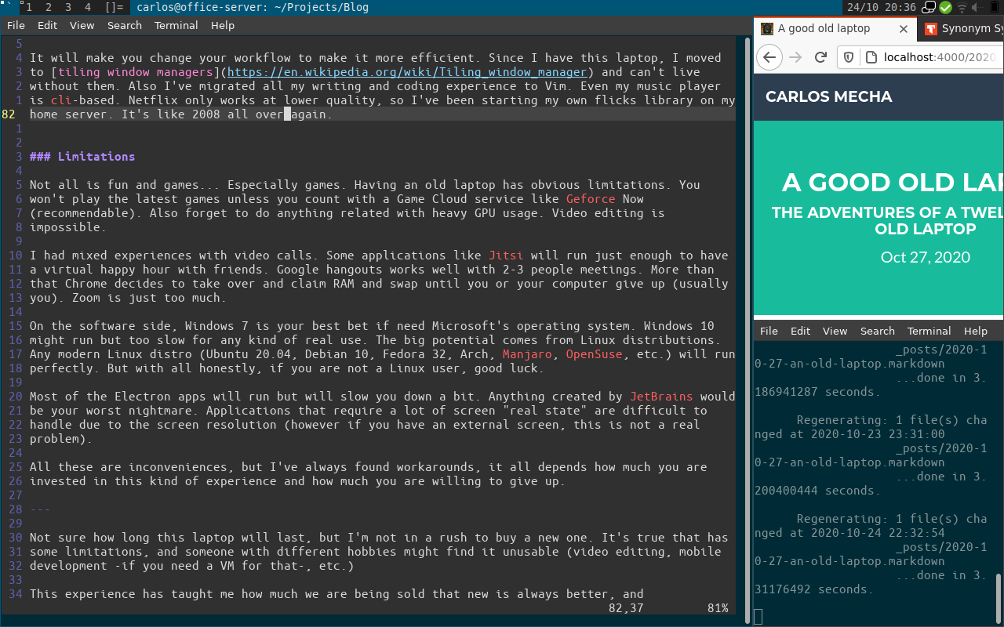The image size is (1004, 627).
Task: Open Help menu in the Jekyll log terminal
Action: click(976, 331)
